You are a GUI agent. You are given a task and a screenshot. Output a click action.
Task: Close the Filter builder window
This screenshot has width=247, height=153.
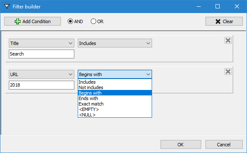pos(237,6)
